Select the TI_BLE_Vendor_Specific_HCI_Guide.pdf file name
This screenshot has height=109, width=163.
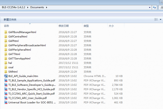(32, 89)
